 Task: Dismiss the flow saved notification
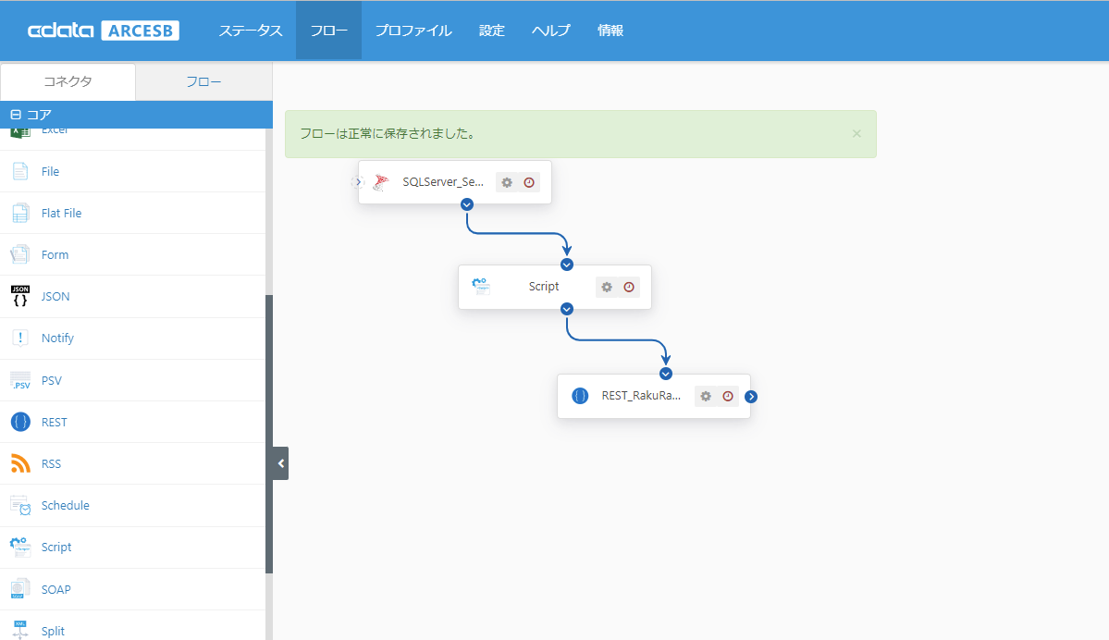(x=856, y=134)
